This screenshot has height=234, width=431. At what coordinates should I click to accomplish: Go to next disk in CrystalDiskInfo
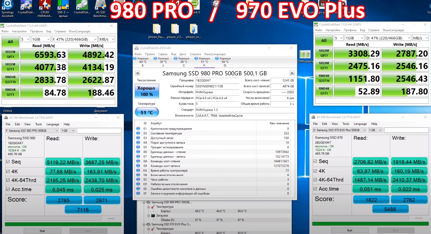(x=292, y=73)
